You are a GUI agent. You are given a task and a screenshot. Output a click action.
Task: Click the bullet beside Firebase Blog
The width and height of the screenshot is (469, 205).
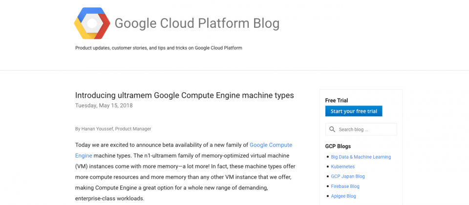[x=327, y=186]
